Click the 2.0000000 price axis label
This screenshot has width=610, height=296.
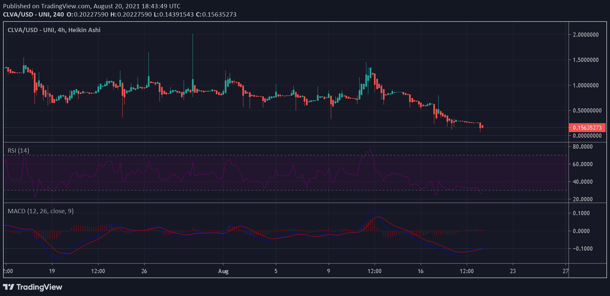586,35
